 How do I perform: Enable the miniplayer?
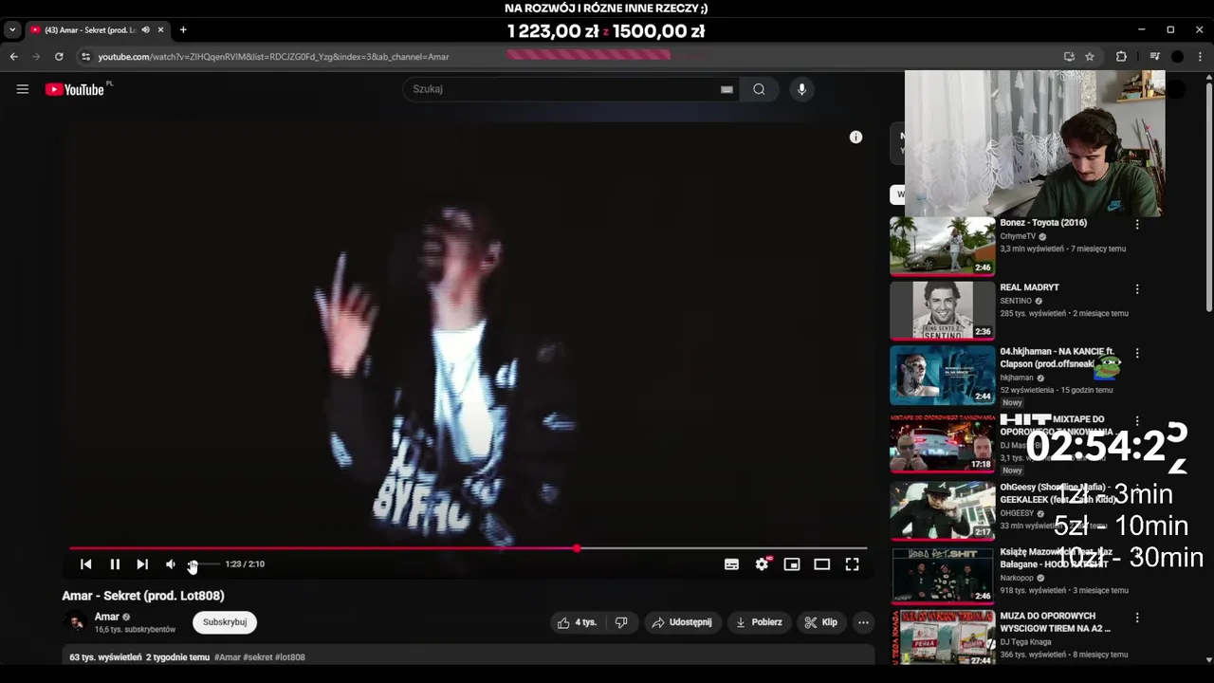pyautogui.click(x=792, y=564)
